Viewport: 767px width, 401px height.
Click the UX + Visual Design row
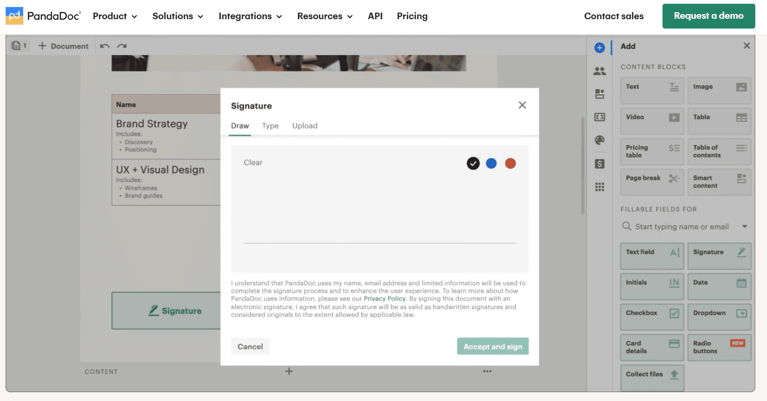(x=166, y=182)
